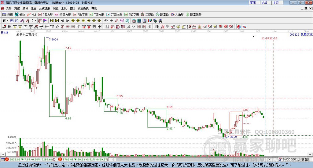Click the 日K线 period label

pos(5,33)
